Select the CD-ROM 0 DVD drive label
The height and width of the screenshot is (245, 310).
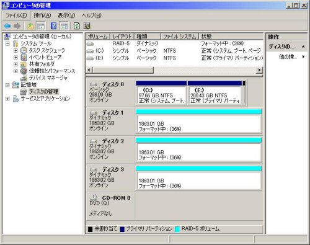110,206
